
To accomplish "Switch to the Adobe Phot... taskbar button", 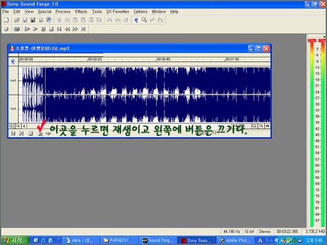I will coord(235,240).
